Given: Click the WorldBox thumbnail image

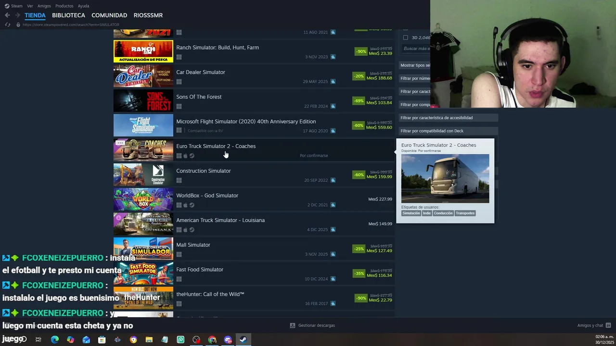Looking at the screenshot, I should (143, 199).
